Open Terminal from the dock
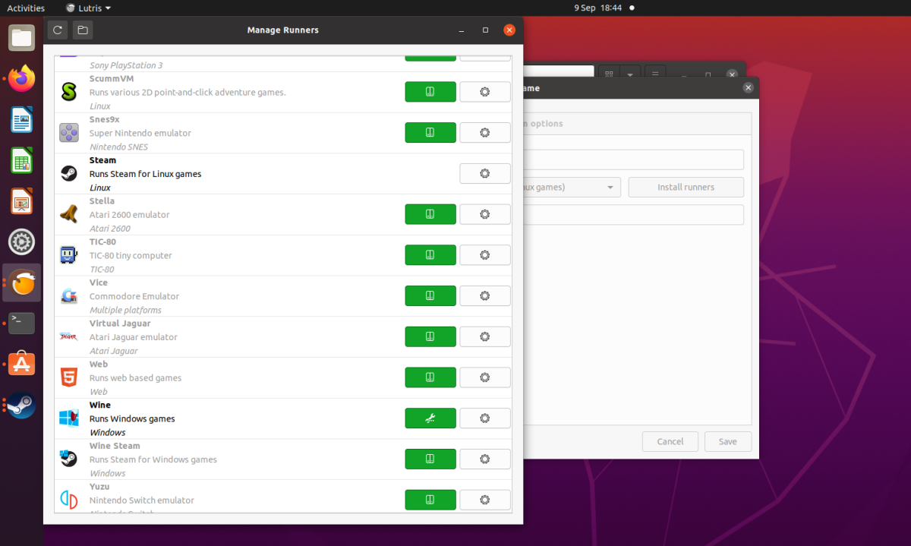The width and height of the screenshot is (911, 546). click(21, 323)
